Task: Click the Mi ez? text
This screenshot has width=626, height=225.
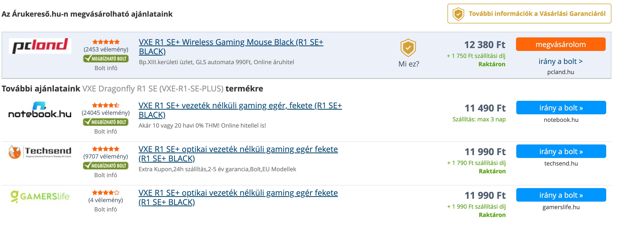Action: pos(409,64)
